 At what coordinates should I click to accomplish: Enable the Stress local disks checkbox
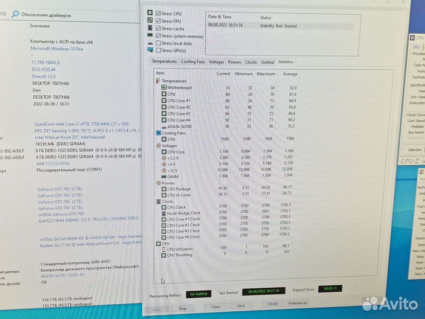click(x=158, y=43)
